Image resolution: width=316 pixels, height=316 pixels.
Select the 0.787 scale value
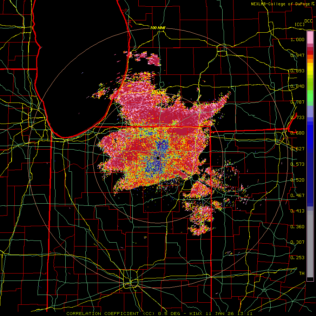tap(297, 102)
